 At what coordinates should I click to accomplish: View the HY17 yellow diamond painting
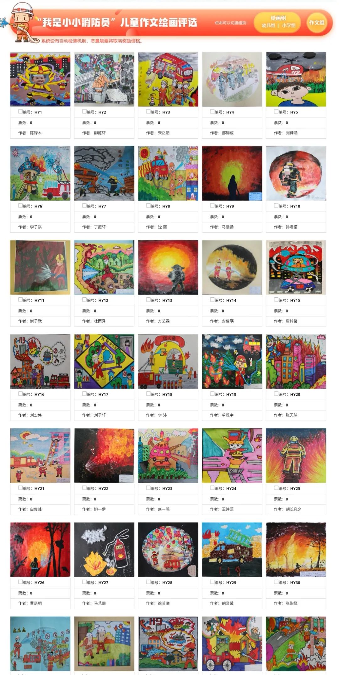[104, 361]
